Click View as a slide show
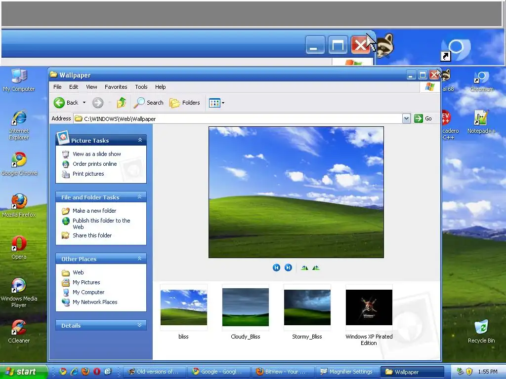This screenshot has width=506, height=379. [97, 154]
